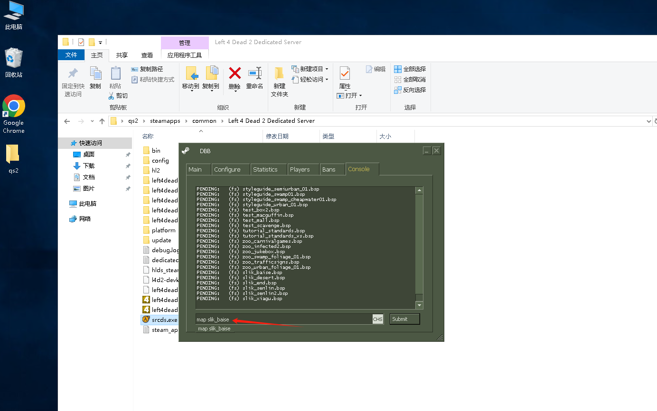This screenshot has width=657, height=411.
Task: Open the Application Tools ribbon tab
Action: point(185,55)
